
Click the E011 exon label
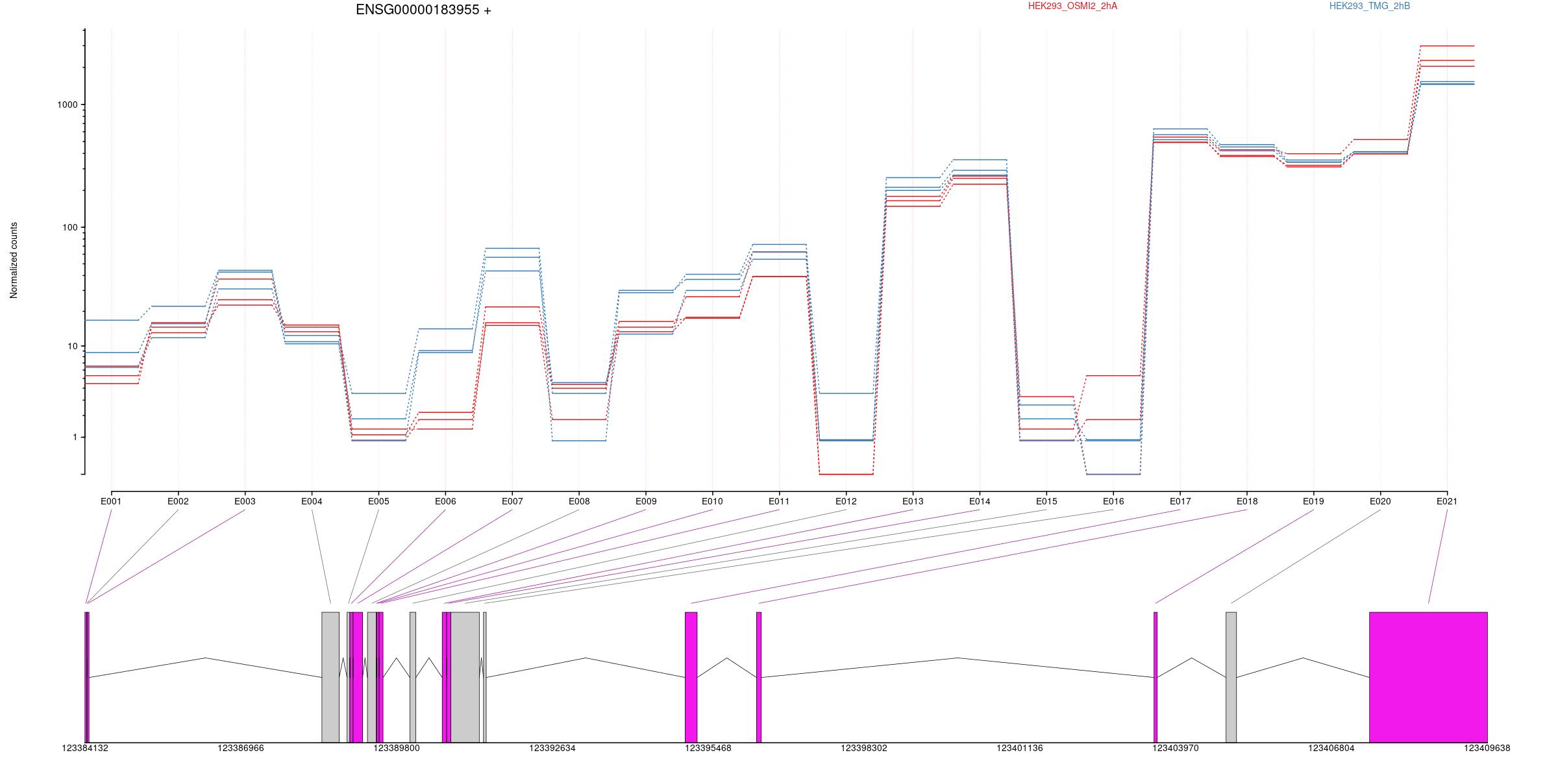(779, 501)
